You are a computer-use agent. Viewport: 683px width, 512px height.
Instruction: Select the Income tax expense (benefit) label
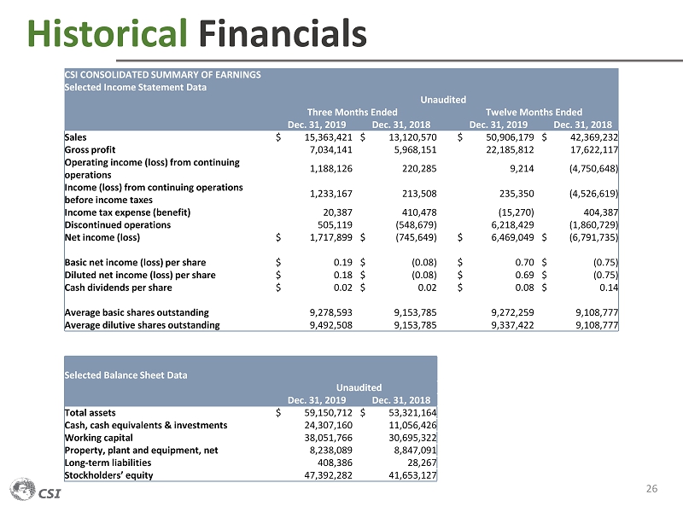coord(127,212)
